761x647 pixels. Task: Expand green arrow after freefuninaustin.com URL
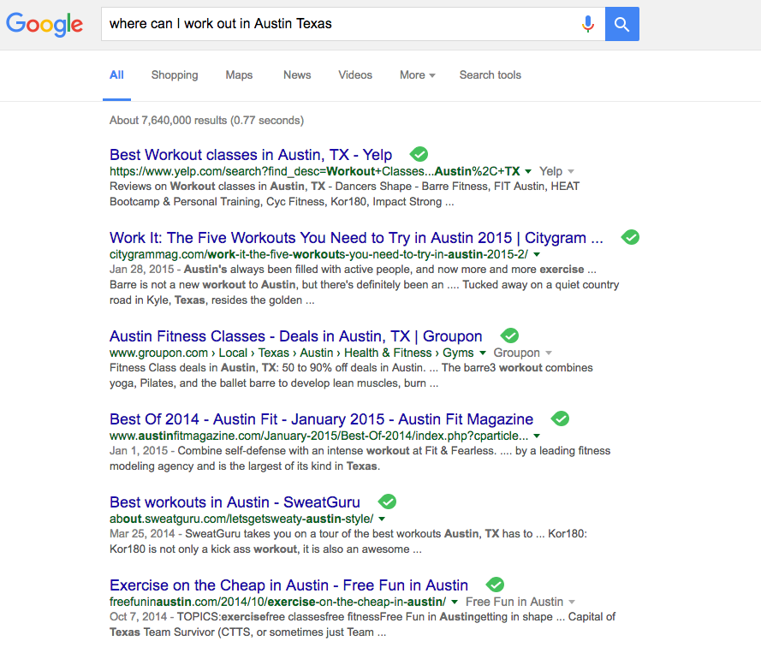pos(455,602)
